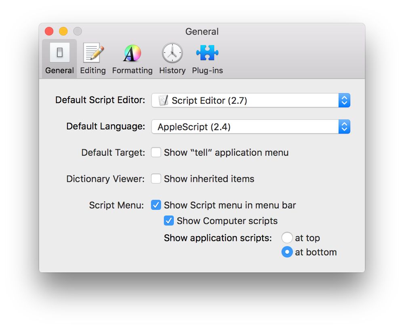Image resolution: width=404 pixels, height=330 pixels.
Task: Click the Script Editor app icon in popup
Action: pos(163,100)
